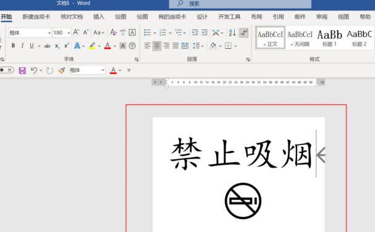The width and height of the screenshot is (375, 232).
Task: Click the paragraph Shading bucket icon
Action: click(213, 46)
